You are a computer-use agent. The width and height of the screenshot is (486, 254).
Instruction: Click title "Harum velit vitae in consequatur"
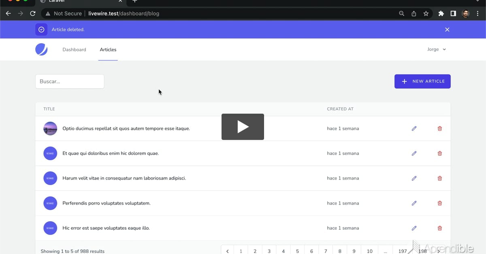click(124, 178)
